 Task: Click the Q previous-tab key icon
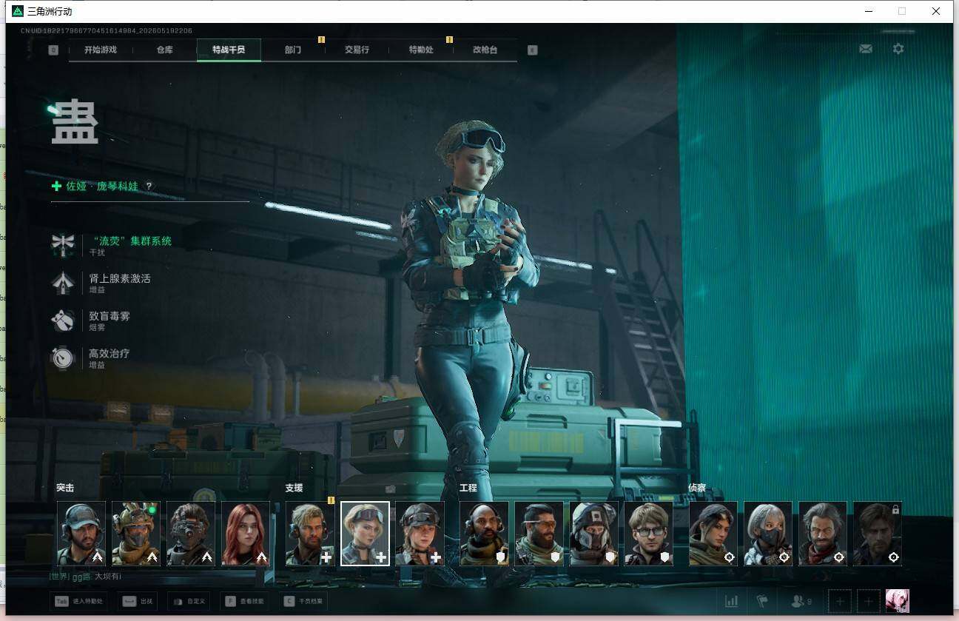point(53,50)
